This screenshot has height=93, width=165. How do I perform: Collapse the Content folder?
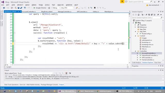[x=135, y=36]
